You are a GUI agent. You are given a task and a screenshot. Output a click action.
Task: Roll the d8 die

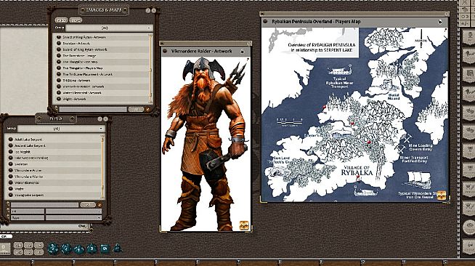click(92, 249)
